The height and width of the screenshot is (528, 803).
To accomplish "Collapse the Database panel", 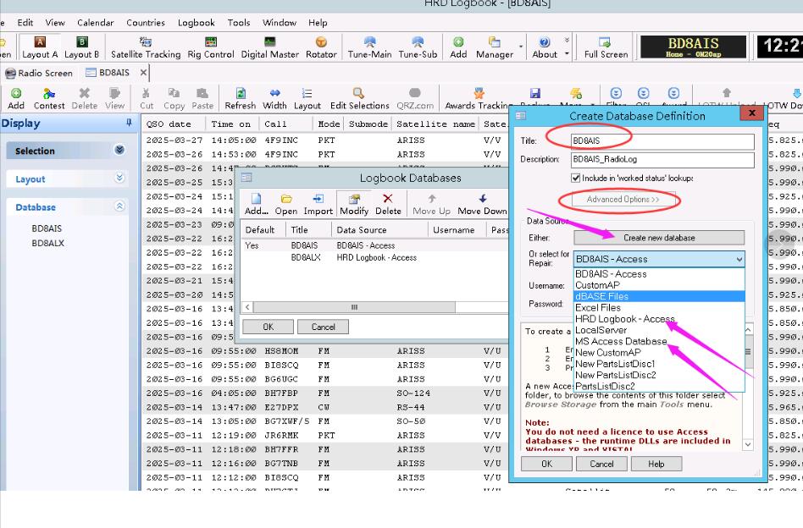I will (x=119, y=206).
